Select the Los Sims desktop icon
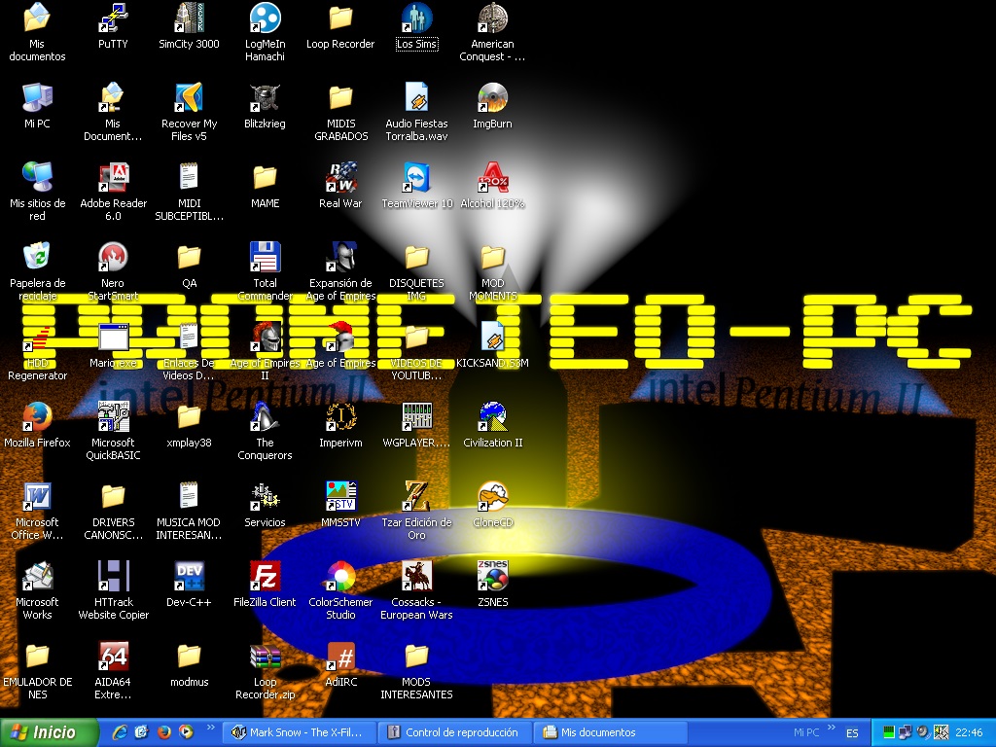This screenshot has height=747, width=996. point(416,27)
